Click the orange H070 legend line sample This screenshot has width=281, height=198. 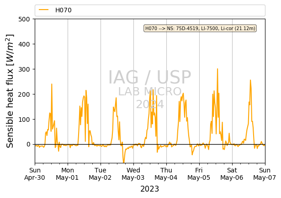click(44, 10)
